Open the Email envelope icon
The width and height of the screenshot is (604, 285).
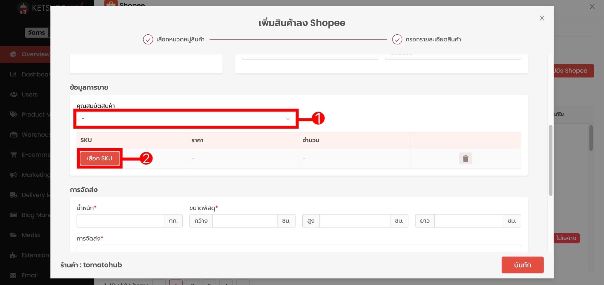(13, 275)
